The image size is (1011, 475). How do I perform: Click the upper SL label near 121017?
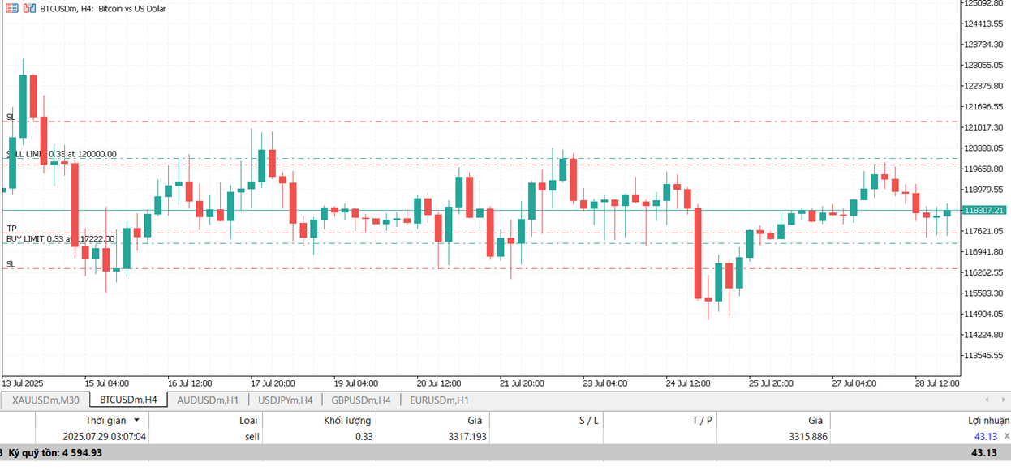click(11, 118)
